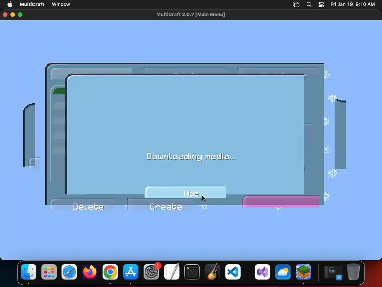Open Visual Studio purple icon in dock
This screenshot has width=382, height=287.
(x=262, y=272)
